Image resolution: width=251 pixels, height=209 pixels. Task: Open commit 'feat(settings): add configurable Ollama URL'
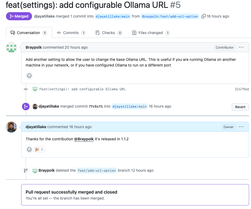[x=82, y=89]
